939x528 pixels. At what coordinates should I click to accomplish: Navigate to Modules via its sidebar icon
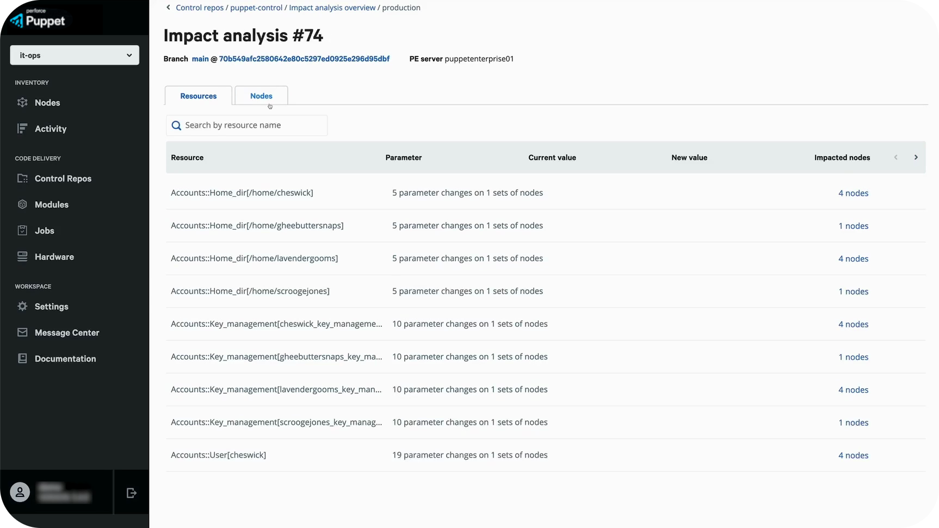click(x=22, y=204)
